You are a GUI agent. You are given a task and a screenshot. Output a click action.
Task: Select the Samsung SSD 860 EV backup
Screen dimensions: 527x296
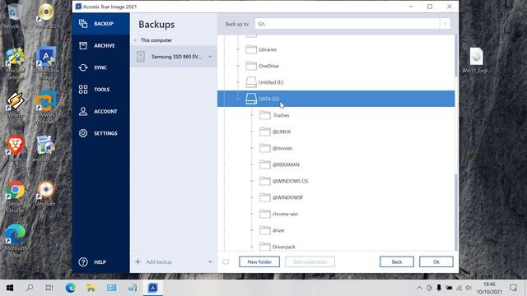pyautogui.click(x=174, y=57)
